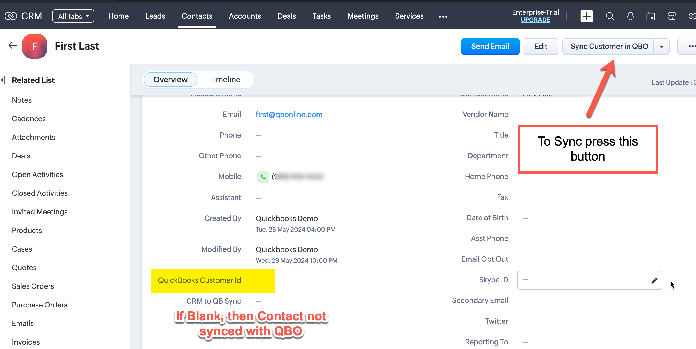
Task: Open Attachments in Related List
Action: pyautogui.click(x=34, y=137)
